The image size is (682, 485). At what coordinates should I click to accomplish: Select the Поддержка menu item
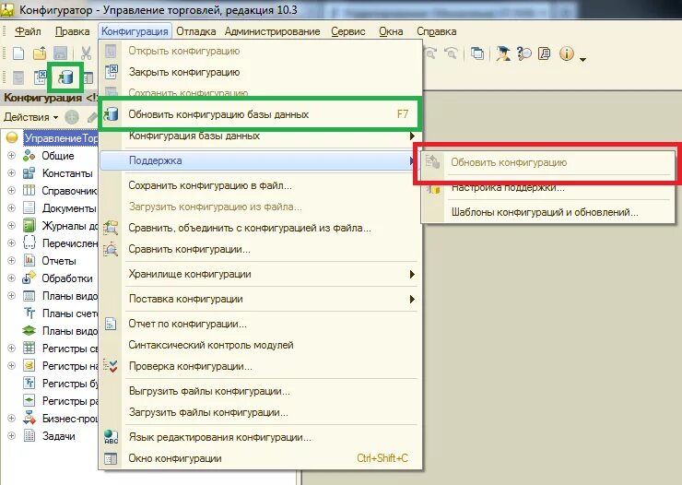(260, 160)
